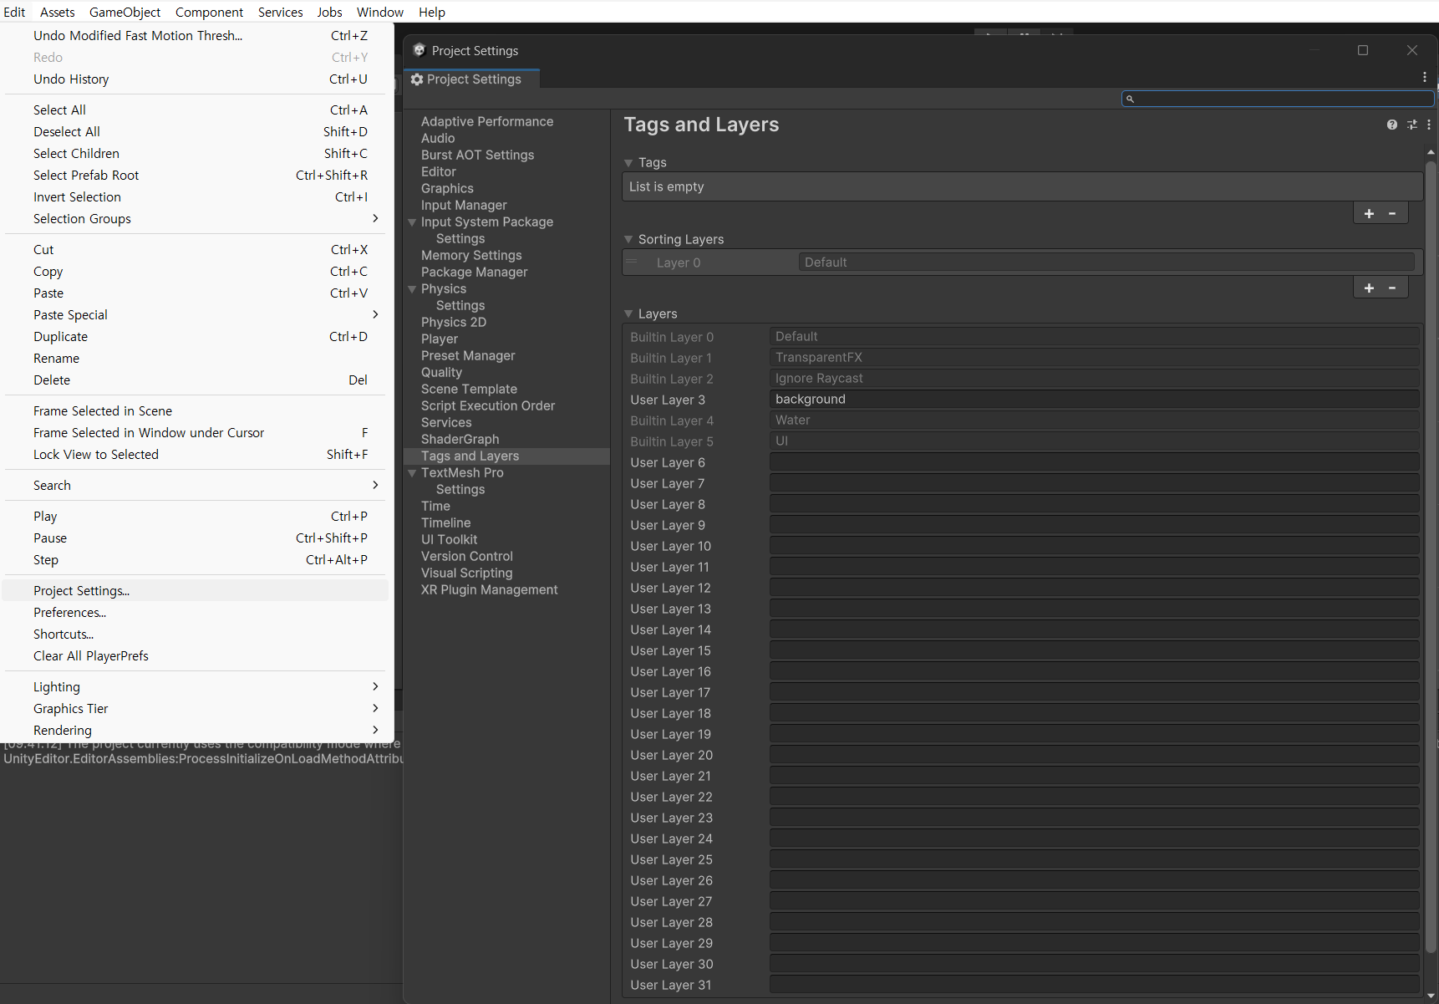Select Input Manager category
Image resolution: width=1439 pixels, height=1004 pixels.
click(x=464, y=206)
